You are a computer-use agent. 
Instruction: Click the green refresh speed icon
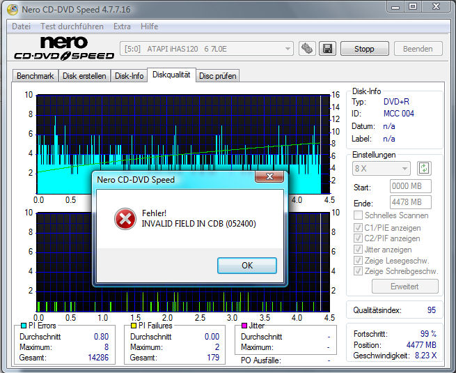point(424,168)
